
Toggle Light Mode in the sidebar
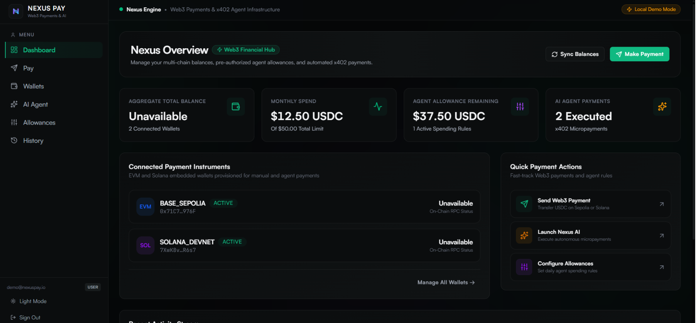(29, 301)
